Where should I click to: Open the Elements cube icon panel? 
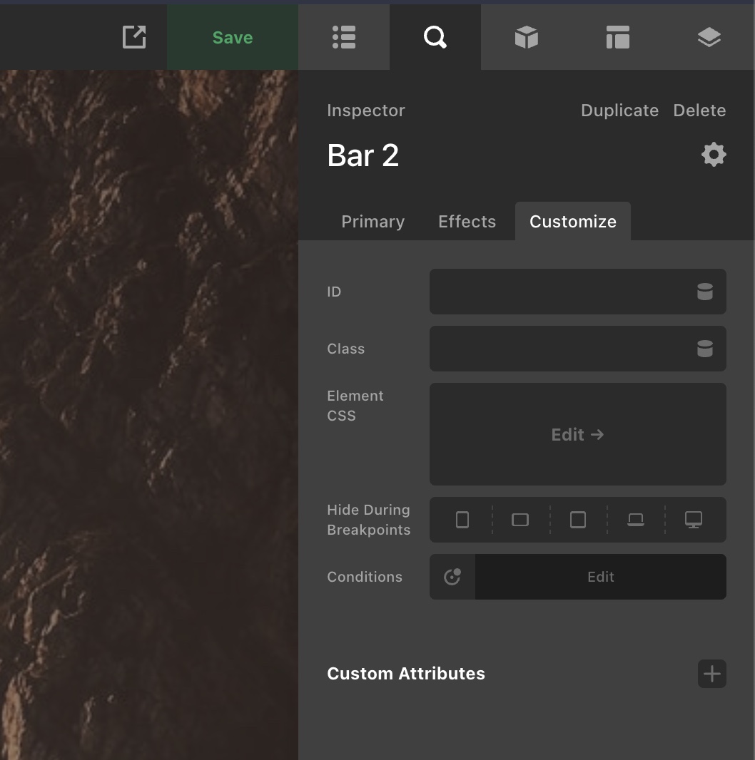[x=527, y=38]
